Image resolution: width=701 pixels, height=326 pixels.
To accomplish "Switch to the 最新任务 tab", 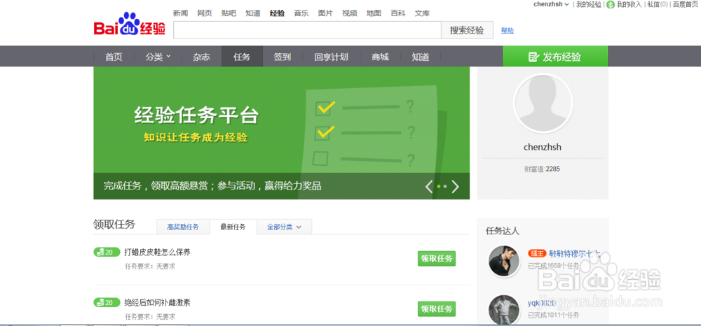I will pos(233,227).
